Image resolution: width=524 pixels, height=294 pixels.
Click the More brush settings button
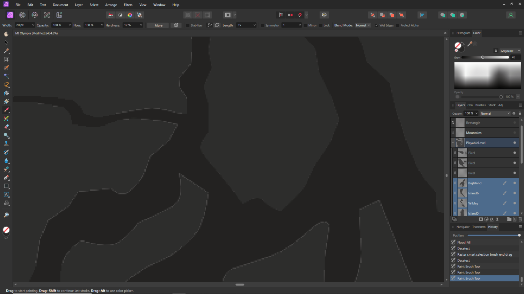(x=158, y=25)
